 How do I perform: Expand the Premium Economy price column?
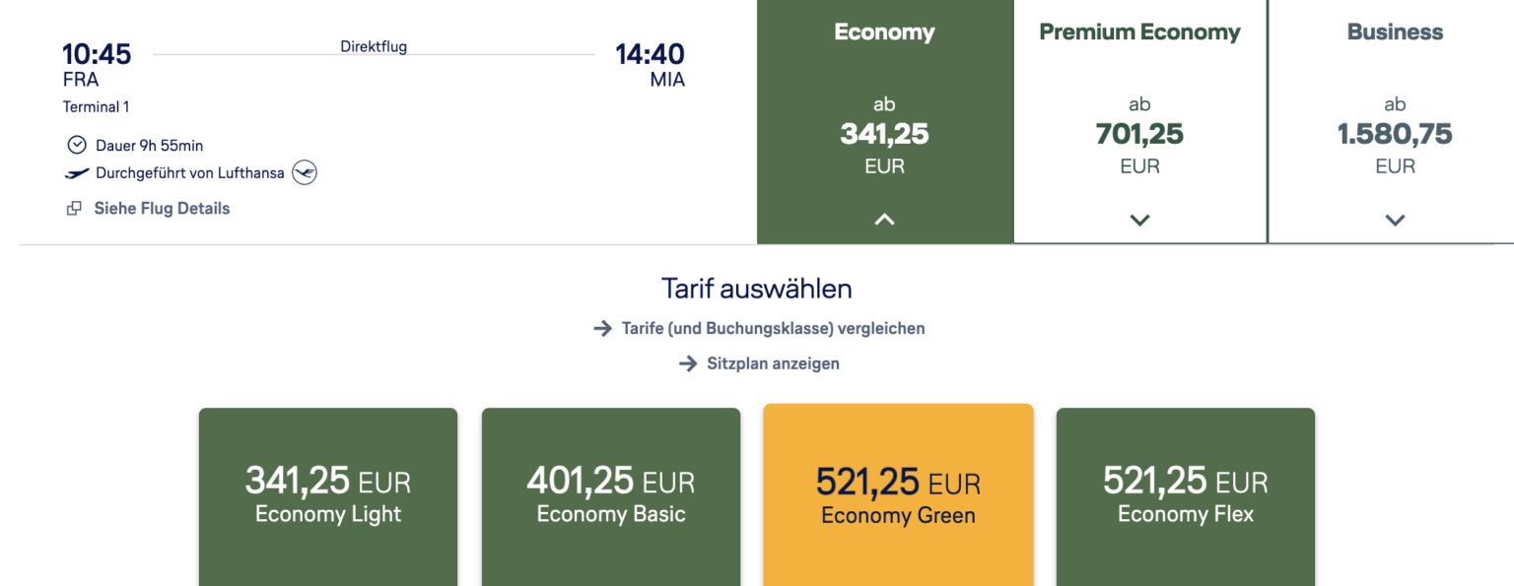coord(1139,220)
